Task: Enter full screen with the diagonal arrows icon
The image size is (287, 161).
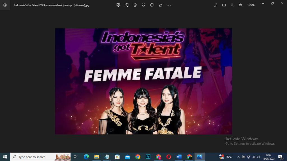Action: click(x=216, y=5)
